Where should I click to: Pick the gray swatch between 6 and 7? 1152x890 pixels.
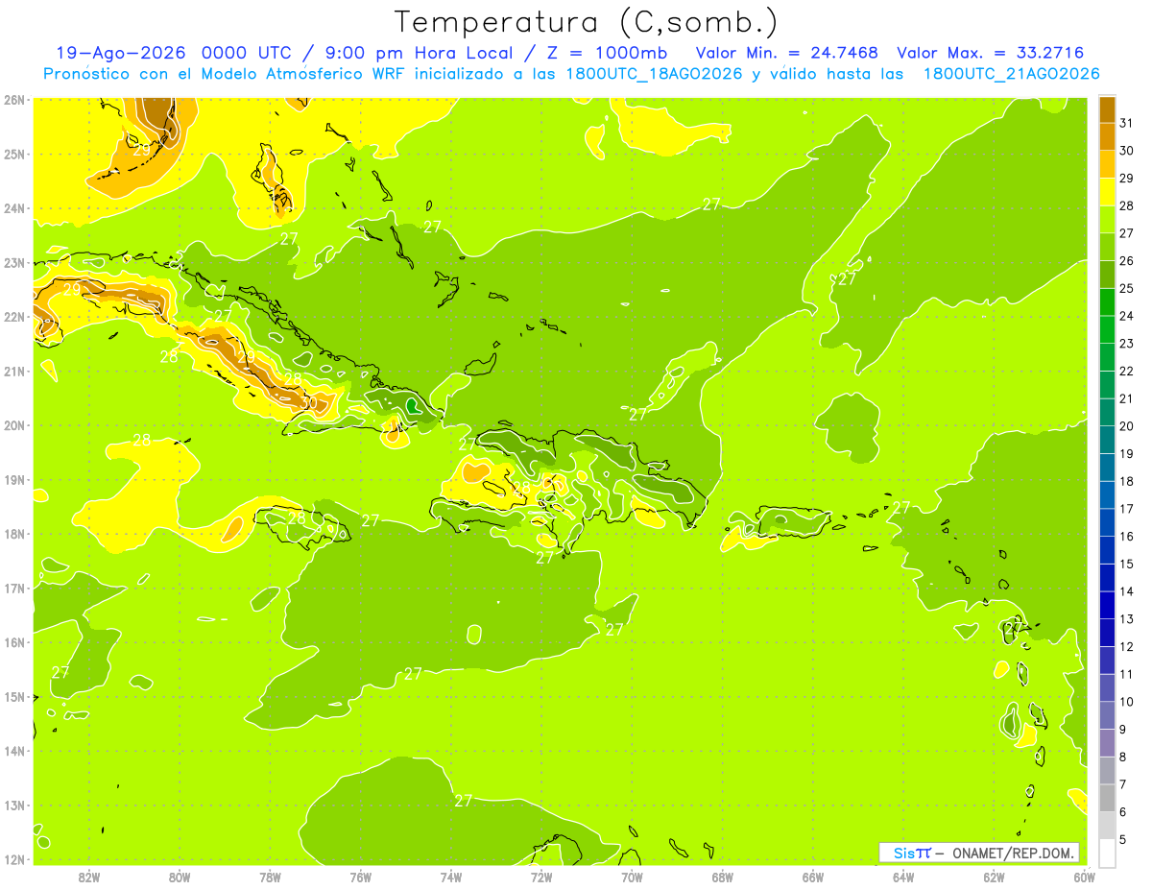(x=1108, y=798)
